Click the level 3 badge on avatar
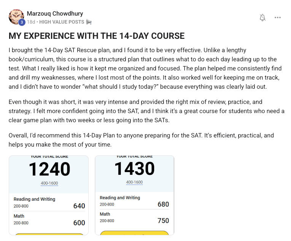This screenshot has width=291, height=241. click(22, 22)
